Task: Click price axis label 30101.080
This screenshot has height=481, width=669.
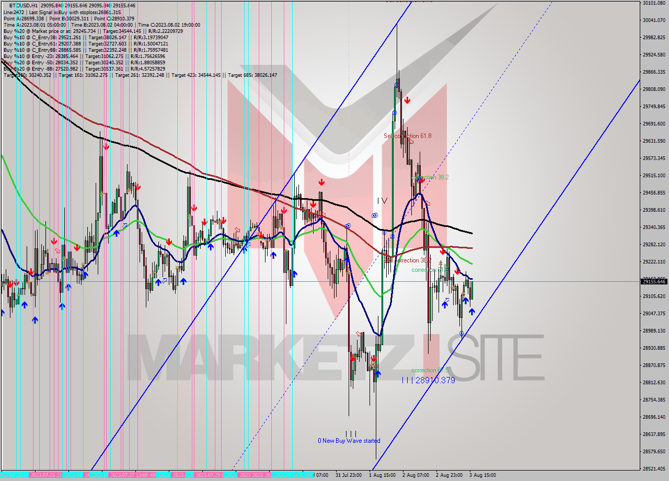Action: click(x=654, y=3)
